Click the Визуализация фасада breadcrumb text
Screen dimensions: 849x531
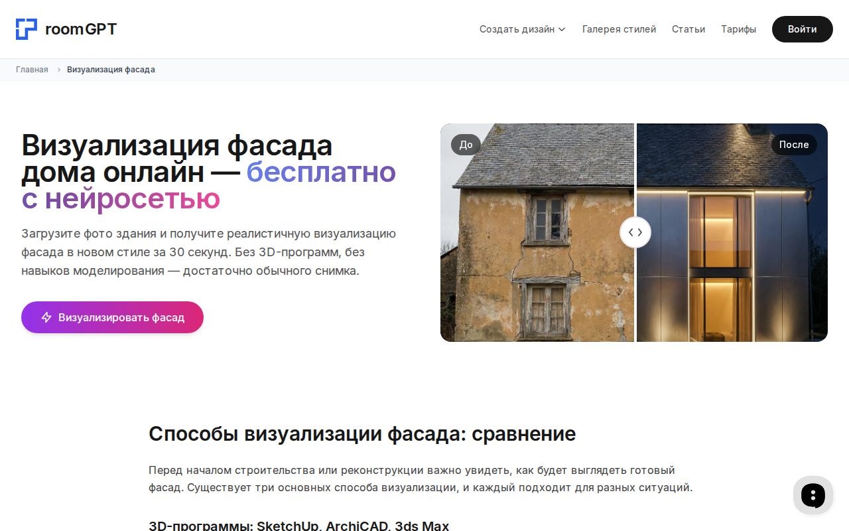pyautogui.click(x=111, y=70)
